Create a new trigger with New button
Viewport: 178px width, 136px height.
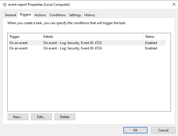point(18,117)
